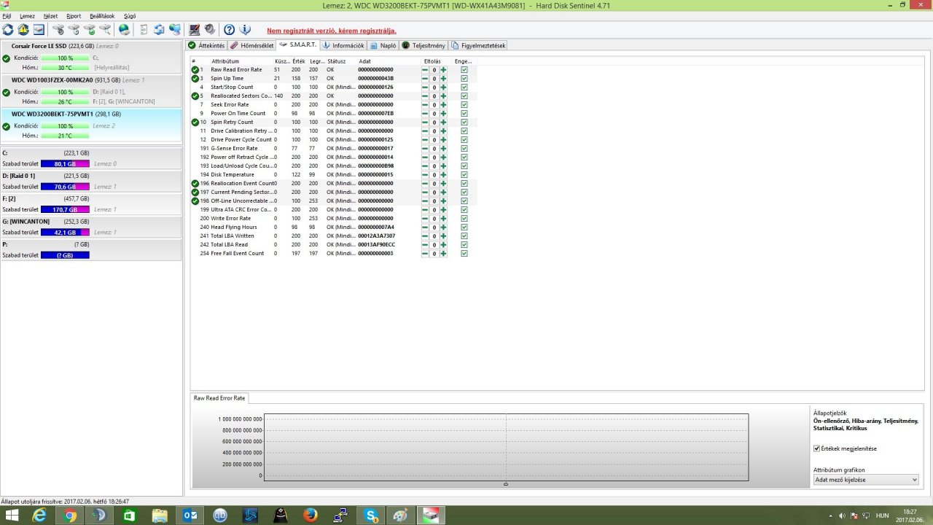This screenshot has height=525, width=933.
Task: Increase offset for Disk Temperature
Action: pyautogui.click(x=443, y=174)
